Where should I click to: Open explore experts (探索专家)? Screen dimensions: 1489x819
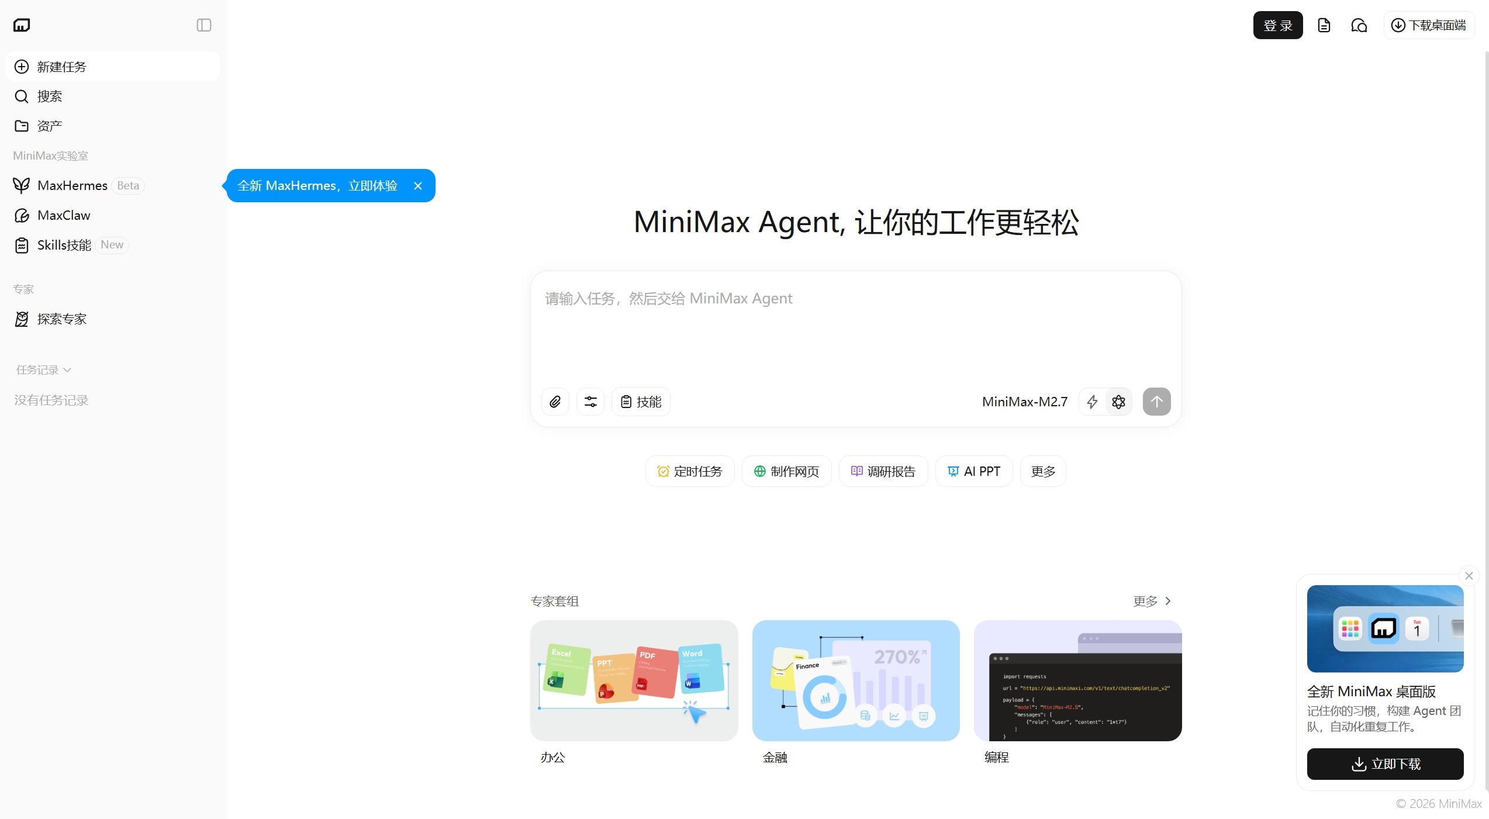(113, 319)
